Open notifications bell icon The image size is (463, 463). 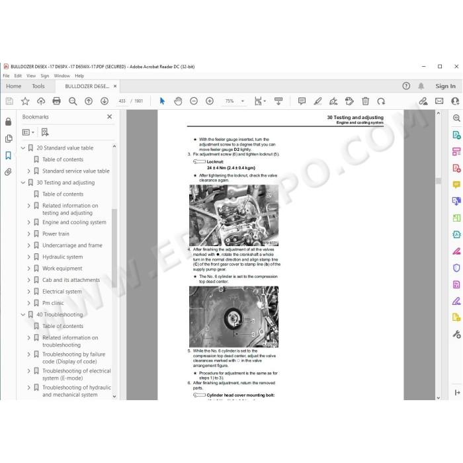click(421, 86)
